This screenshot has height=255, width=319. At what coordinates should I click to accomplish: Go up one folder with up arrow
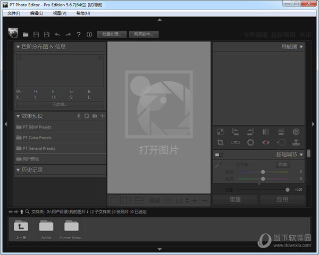pyautogui.click(x=22, y=211)
